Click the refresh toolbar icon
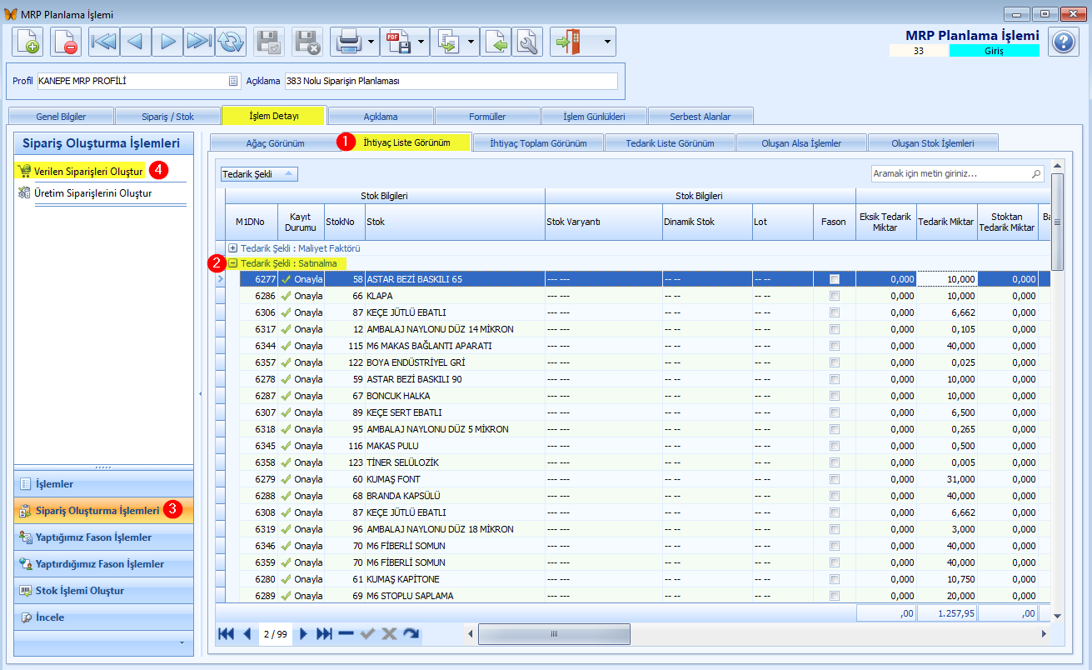This screenshot has width=1092, height=670. coord(230,42)
